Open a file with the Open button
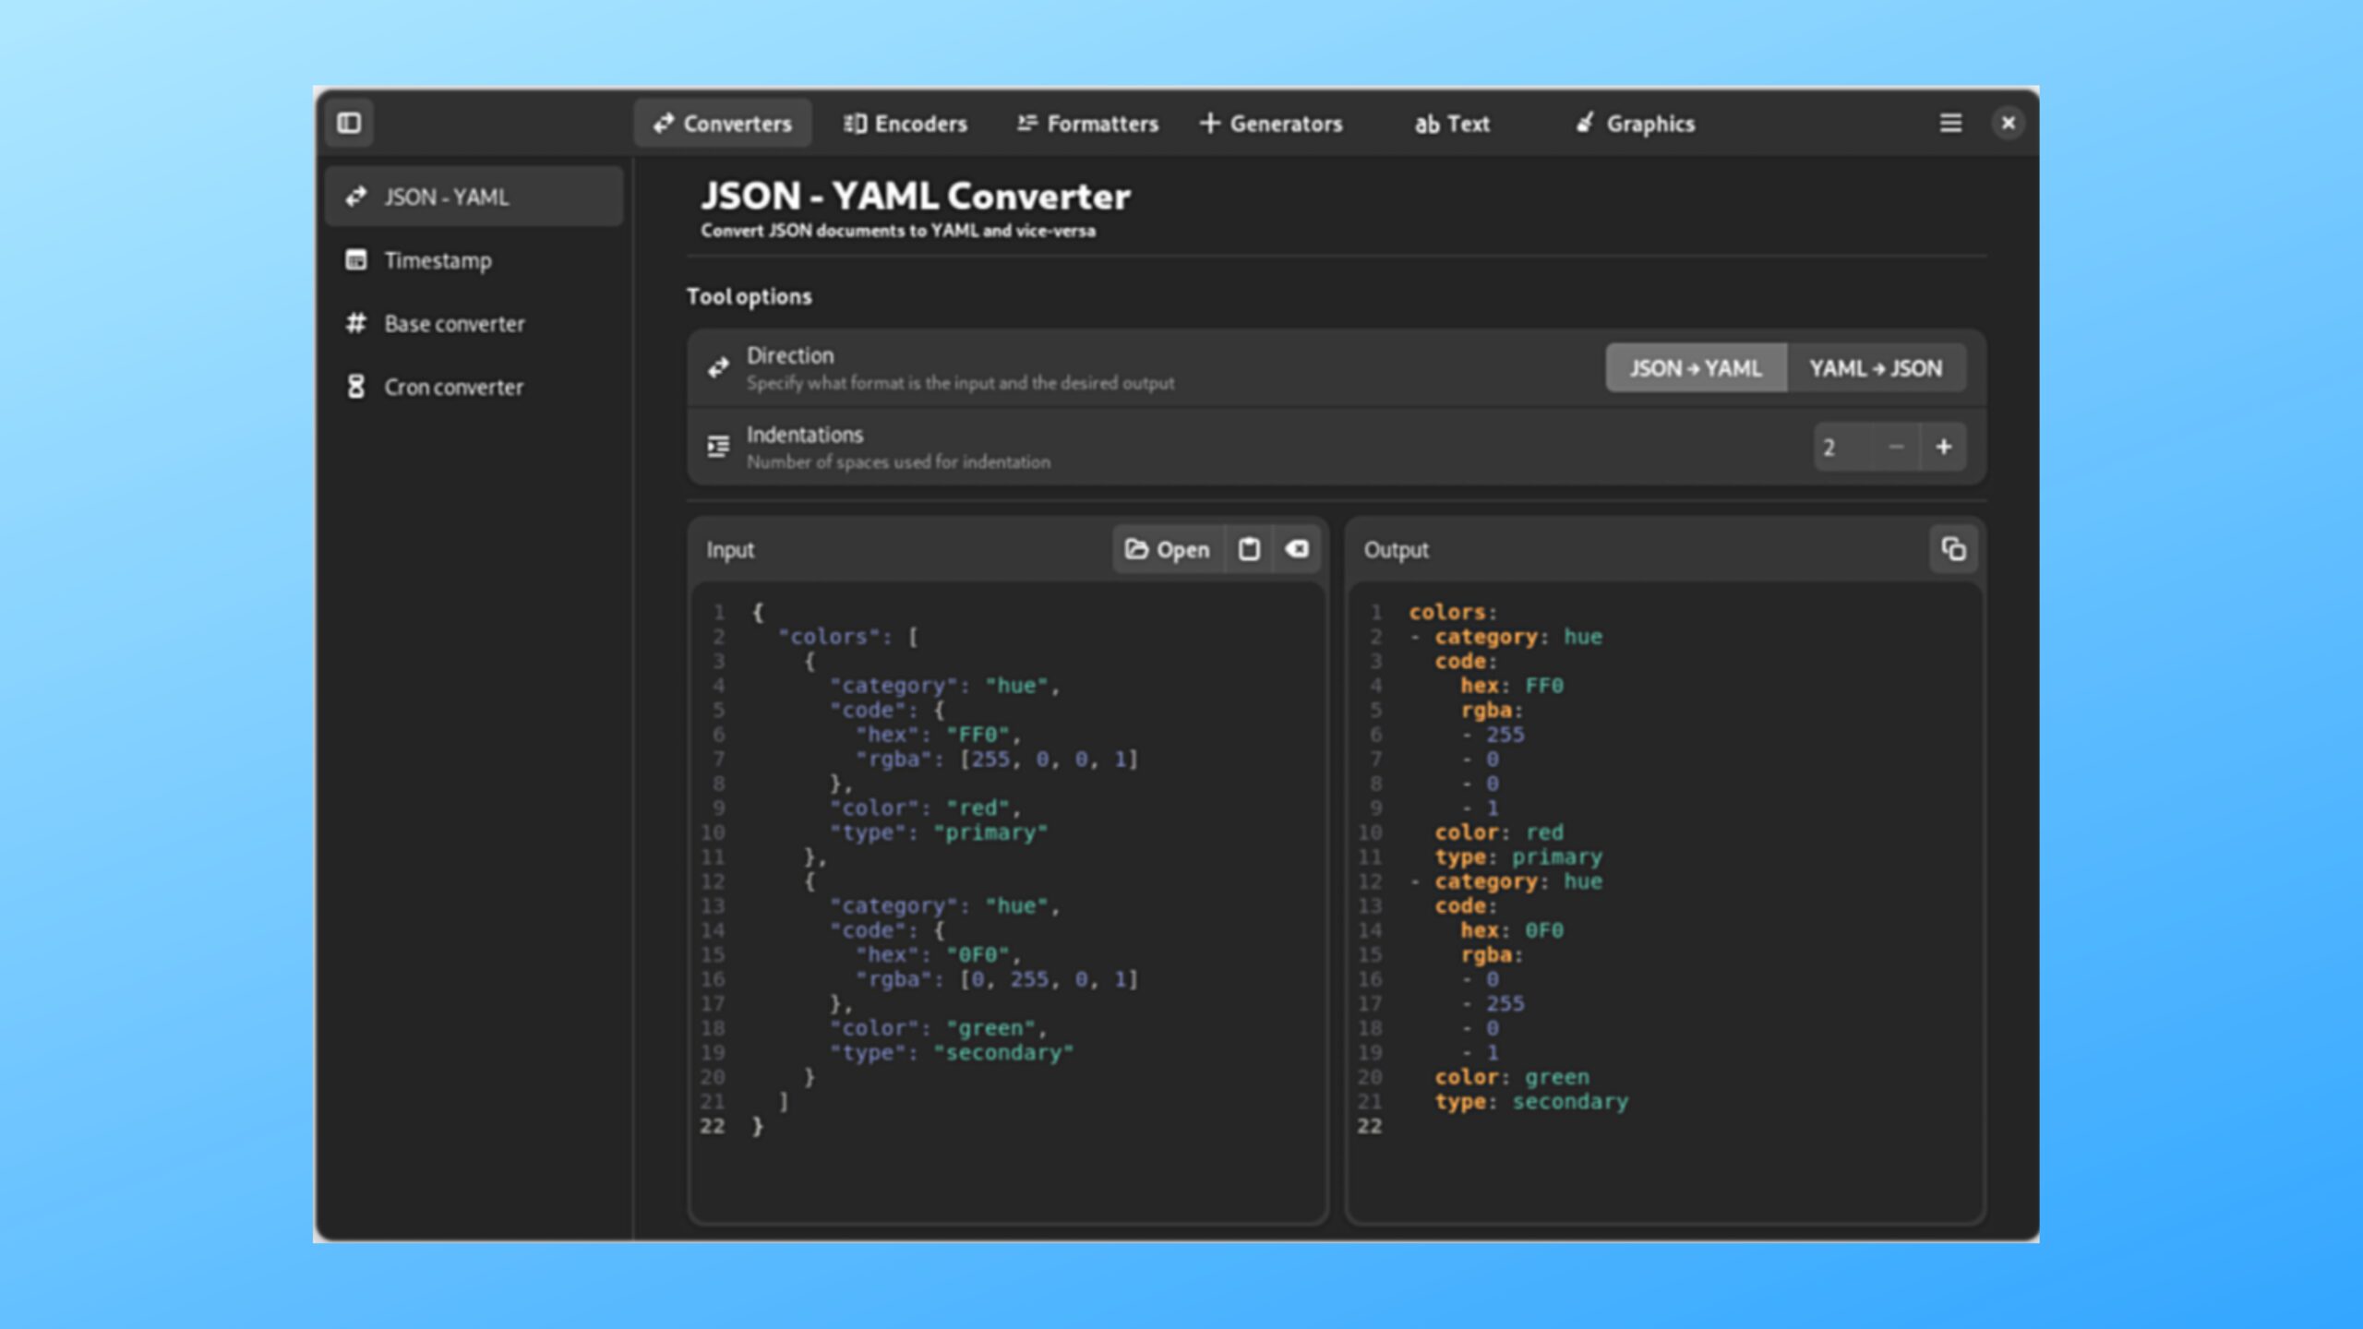The image size is (2363, 1329). (1168, 549)
